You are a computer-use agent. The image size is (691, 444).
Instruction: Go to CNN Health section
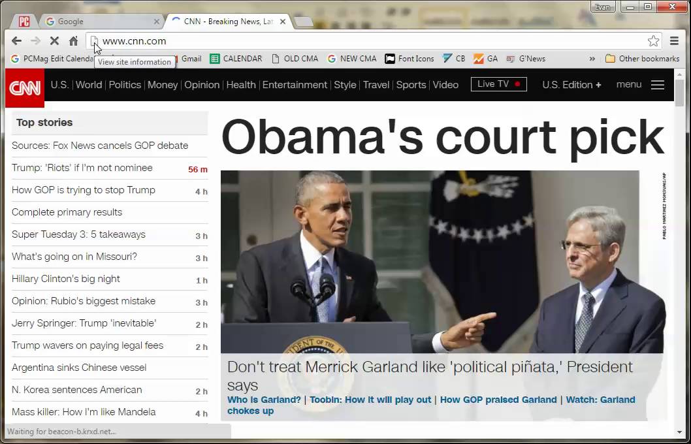(240, 85)
